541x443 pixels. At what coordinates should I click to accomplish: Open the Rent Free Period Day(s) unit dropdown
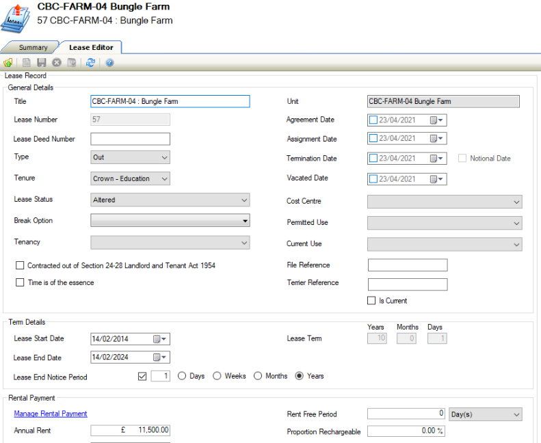485,414
